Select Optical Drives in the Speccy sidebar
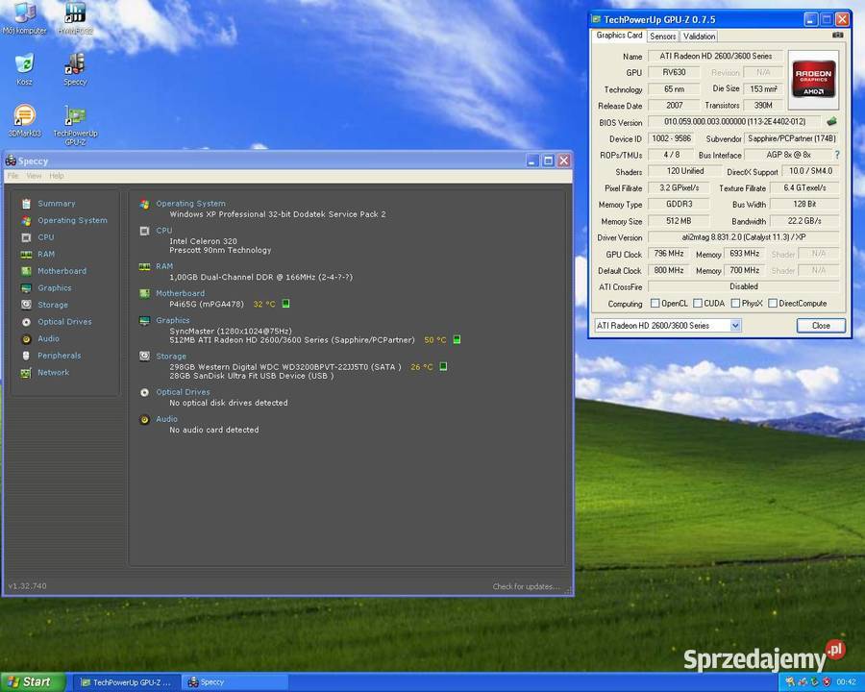865x692 pixels. (x=64, y=322)
